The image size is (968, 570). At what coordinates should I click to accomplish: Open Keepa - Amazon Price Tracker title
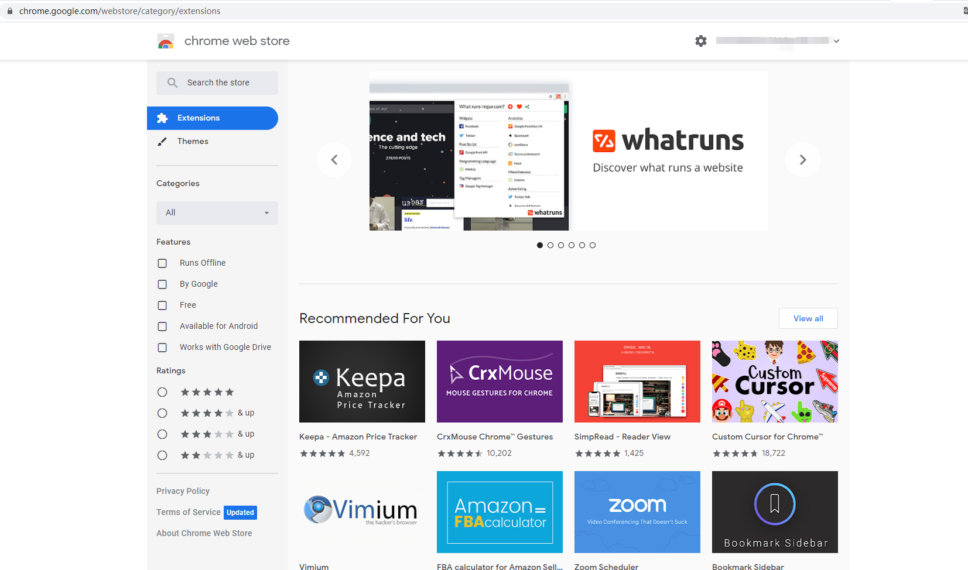point(358,437)
